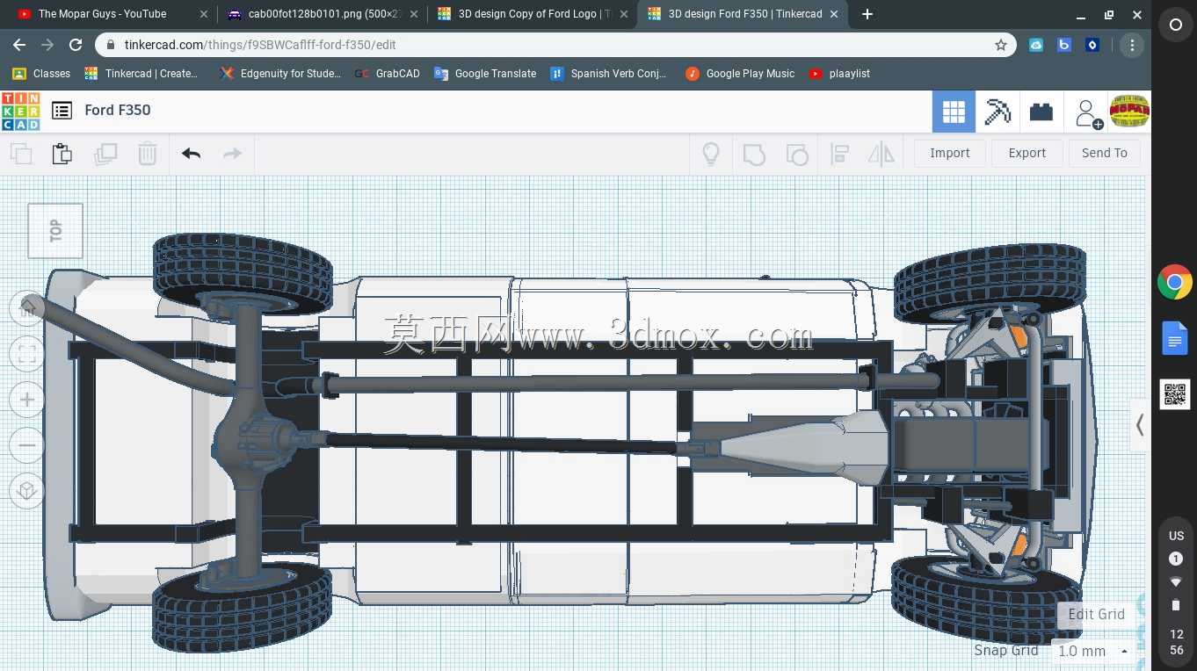The image size is (1197, 671).
Task: Bookmark this page with the star
Action: pyautogui.click(x=1000, y=45)
